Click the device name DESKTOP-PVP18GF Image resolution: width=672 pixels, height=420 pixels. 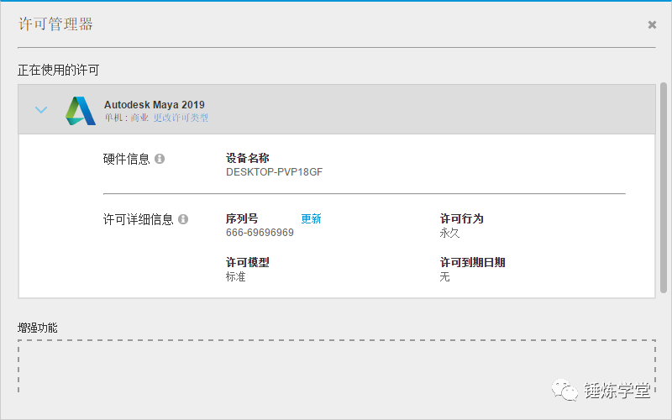(274, 172)
